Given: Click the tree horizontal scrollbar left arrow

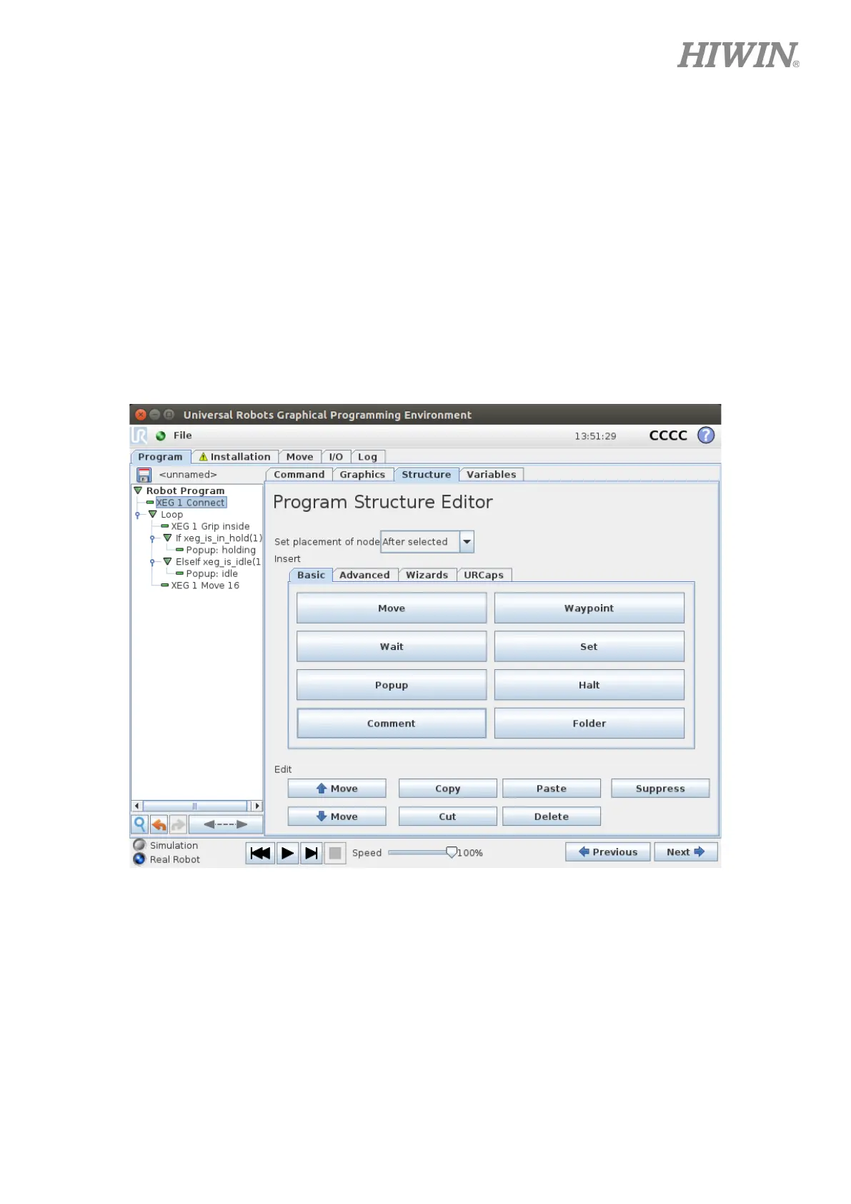Looking at the screenshot, I should point(137,806).
